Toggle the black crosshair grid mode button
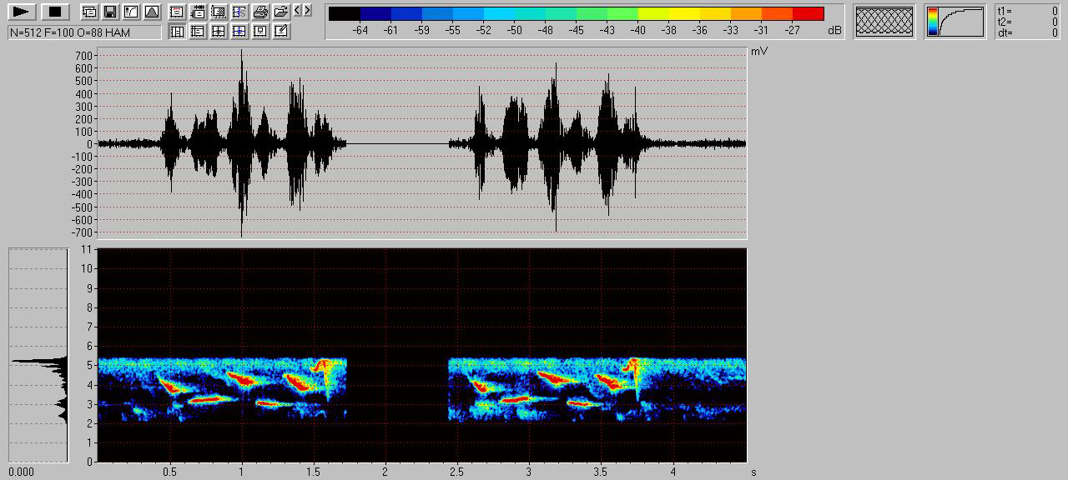 click(x=218, y=32)
